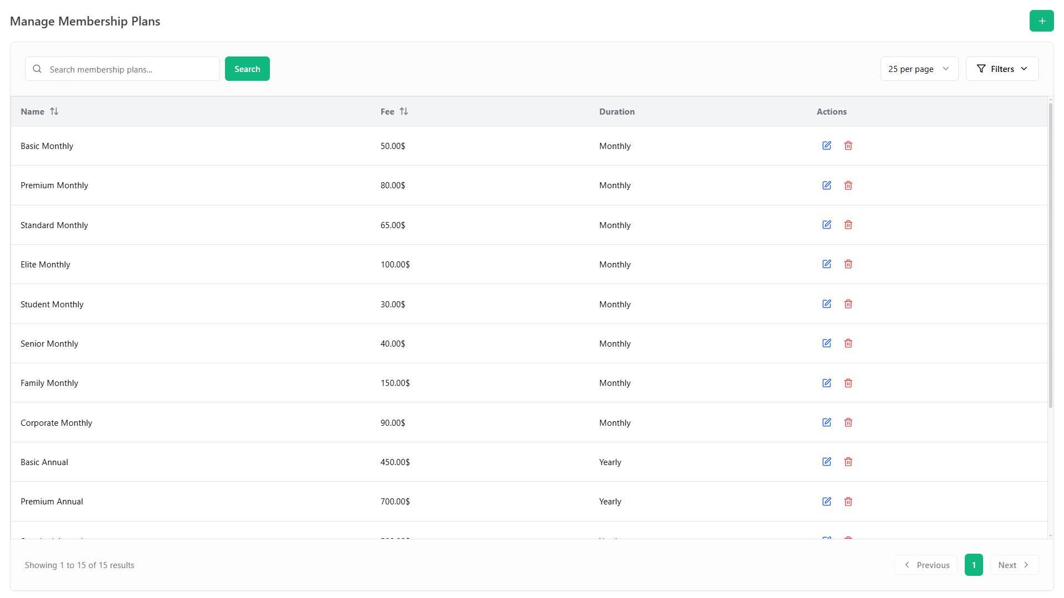The height and width of the screenshot is (598, 1064).
Task: Click the Premium Annual plan name
Action: 52,502
